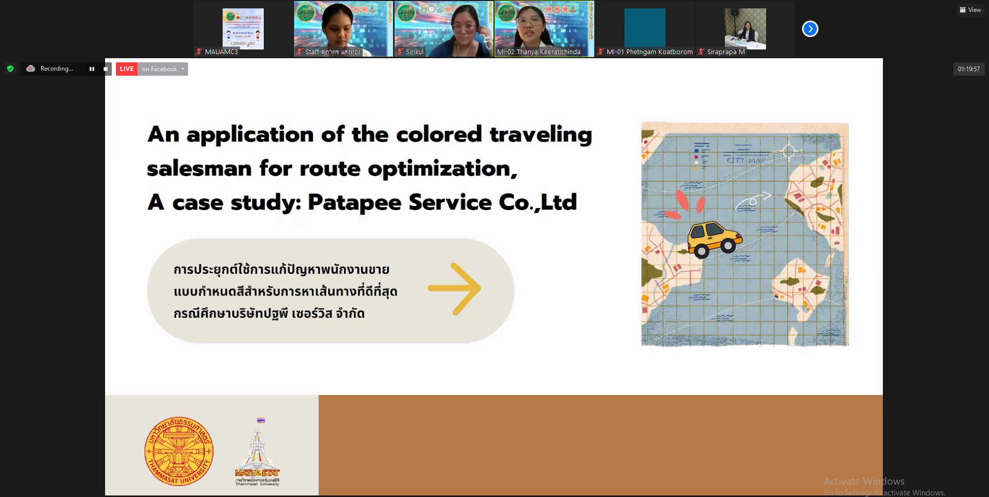Open the View layout menu
This screenshot has height=497, width=989.
(x=970, y=10)
